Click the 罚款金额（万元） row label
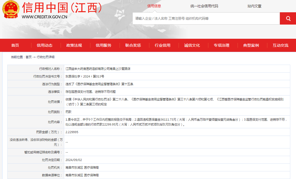Viewport: 296px width, 179px height. tap(49, 132)
